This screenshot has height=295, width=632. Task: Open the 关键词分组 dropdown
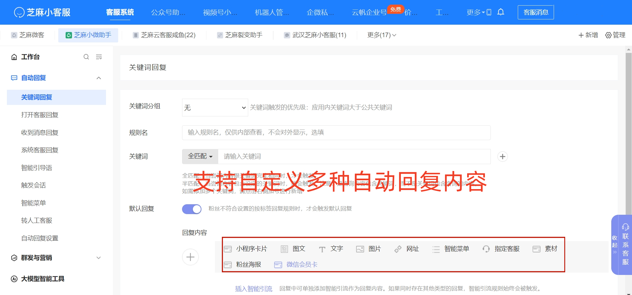[215, 108]
